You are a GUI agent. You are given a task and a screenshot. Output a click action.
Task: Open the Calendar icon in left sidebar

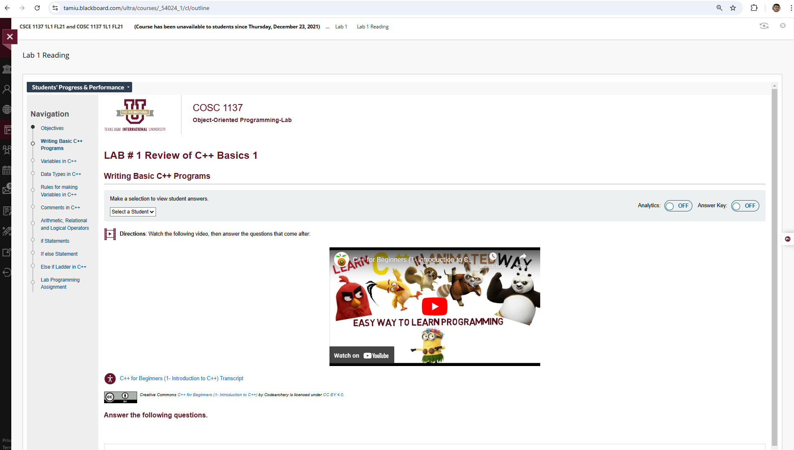[x=7, y=170]
